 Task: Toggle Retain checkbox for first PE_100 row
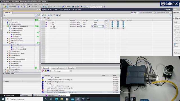(106, 22)
